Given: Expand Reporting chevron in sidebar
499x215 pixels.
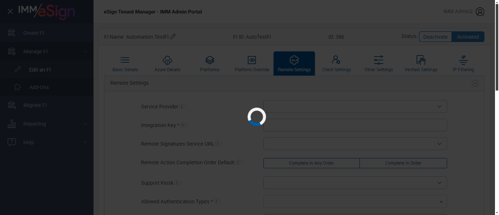Looking at the screenshot, I should 85,124.
